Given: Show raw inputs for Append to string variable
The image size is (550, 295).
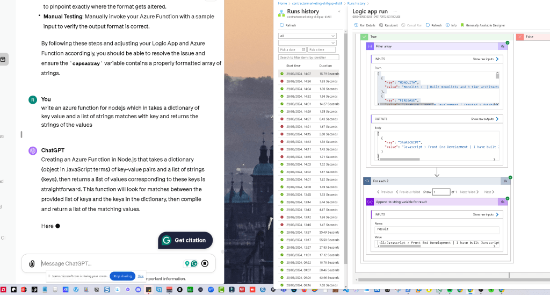Looking at the screenshot, I should click(486, 214).
